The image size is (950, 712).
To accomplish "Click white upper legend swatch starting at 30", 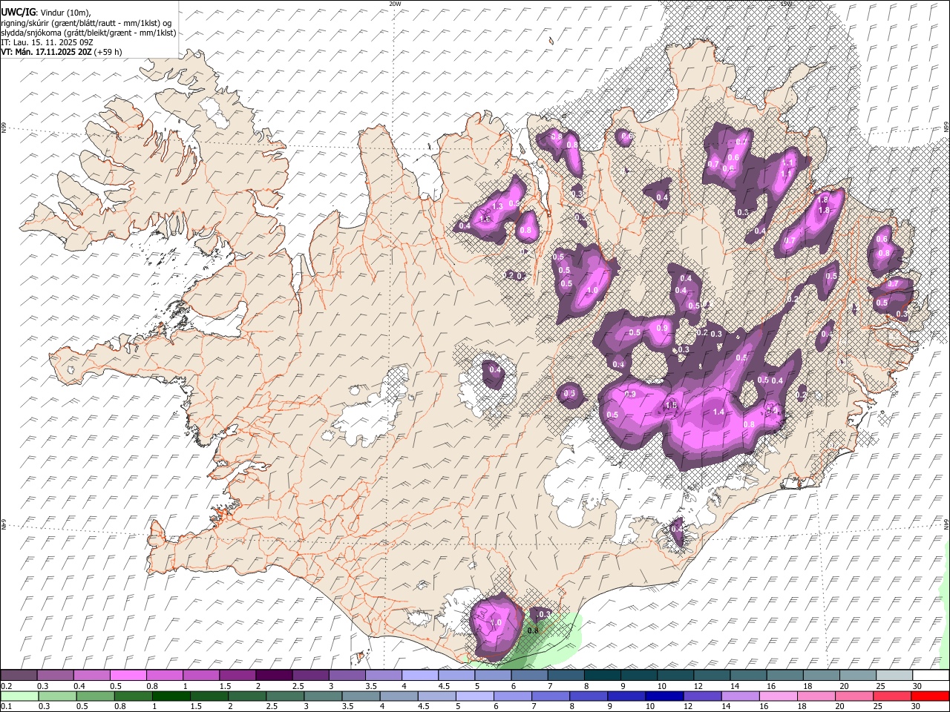I will pos(931,675).
